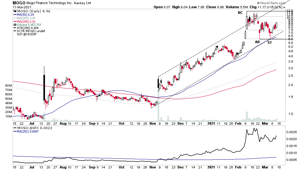302x170 pixels.
Task: Click the AR annotation label
Action: point(257,42)
